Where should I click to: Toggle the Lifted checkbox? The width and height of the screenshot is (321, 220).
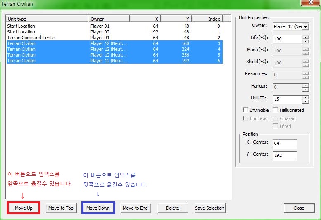[x=275, y=126]
